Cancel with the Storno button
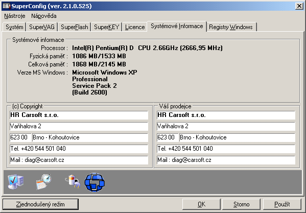The width and height of the screenshot is (306, 213). point(241,204)
